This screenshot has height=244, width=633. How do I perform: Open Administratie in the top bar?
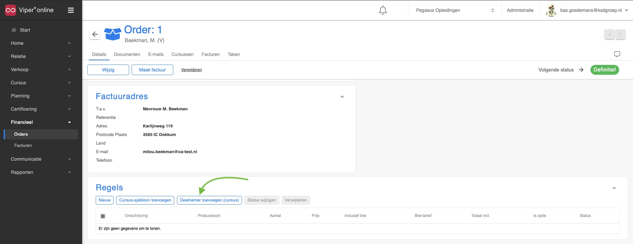[520, 10]
